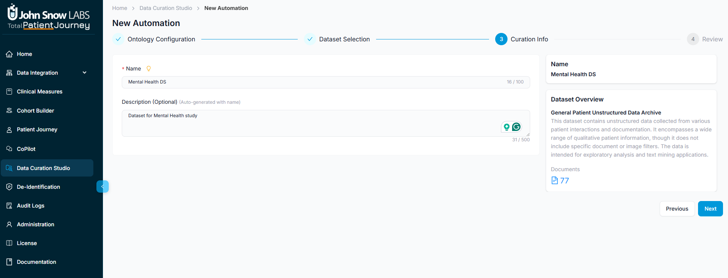Click the Documentation icon in sidebar

tap(9, 262)
